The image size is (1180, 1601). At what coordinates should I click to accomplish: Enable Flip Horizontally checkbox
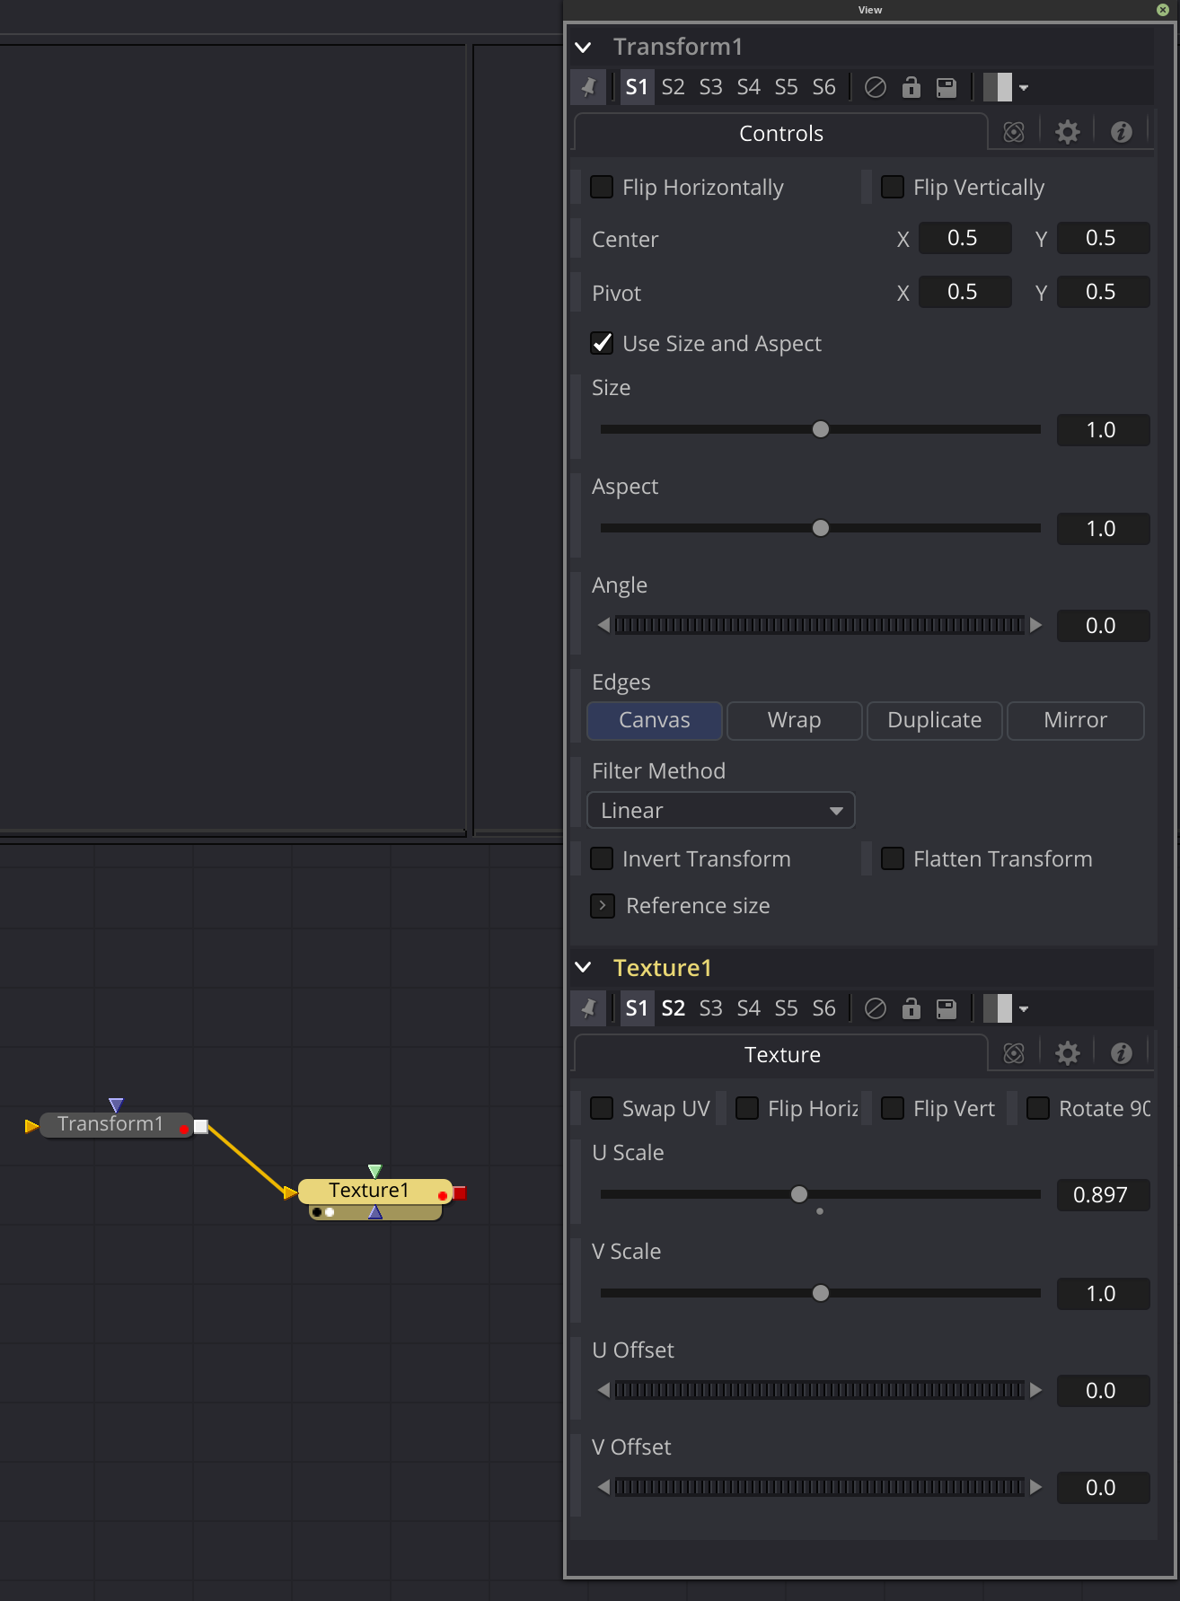(602, 187)
